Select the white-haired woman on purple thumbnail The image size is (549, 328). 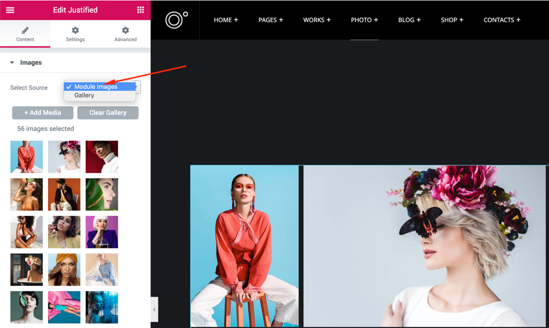[x=102, y=232]
